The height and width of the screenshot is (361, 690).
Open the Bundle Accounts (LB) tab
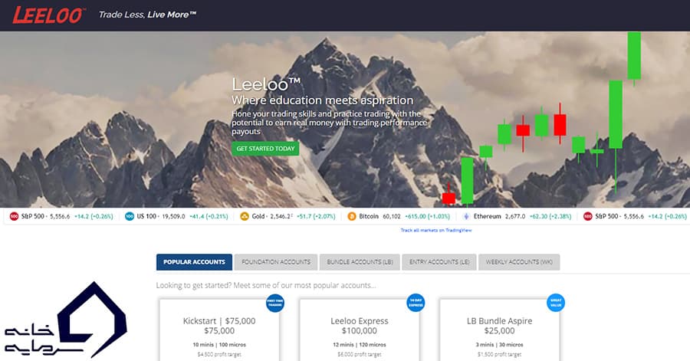(360, 262)
